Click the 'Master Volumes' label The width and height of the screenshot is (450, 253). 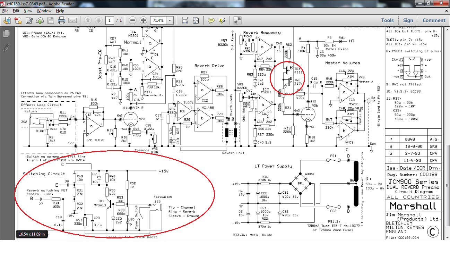click(342, 63)
